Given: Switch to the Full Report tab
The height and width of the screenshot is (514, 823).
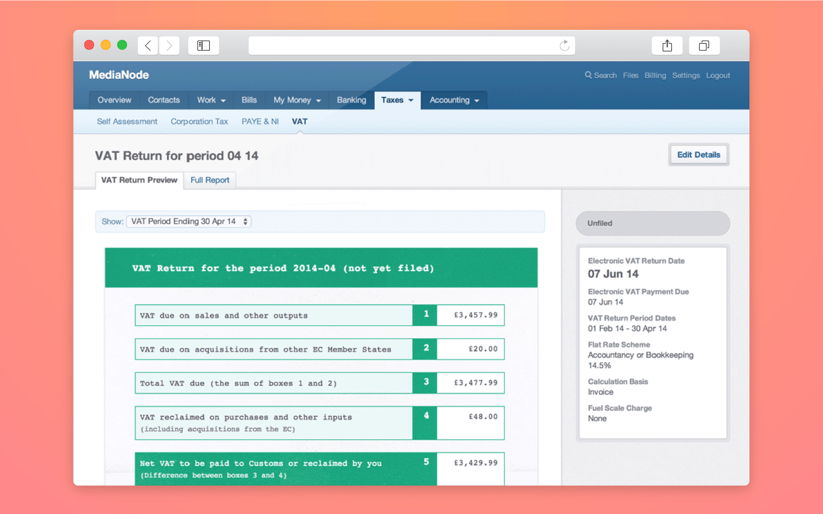Looking at the screenshot, I should 210,180.
